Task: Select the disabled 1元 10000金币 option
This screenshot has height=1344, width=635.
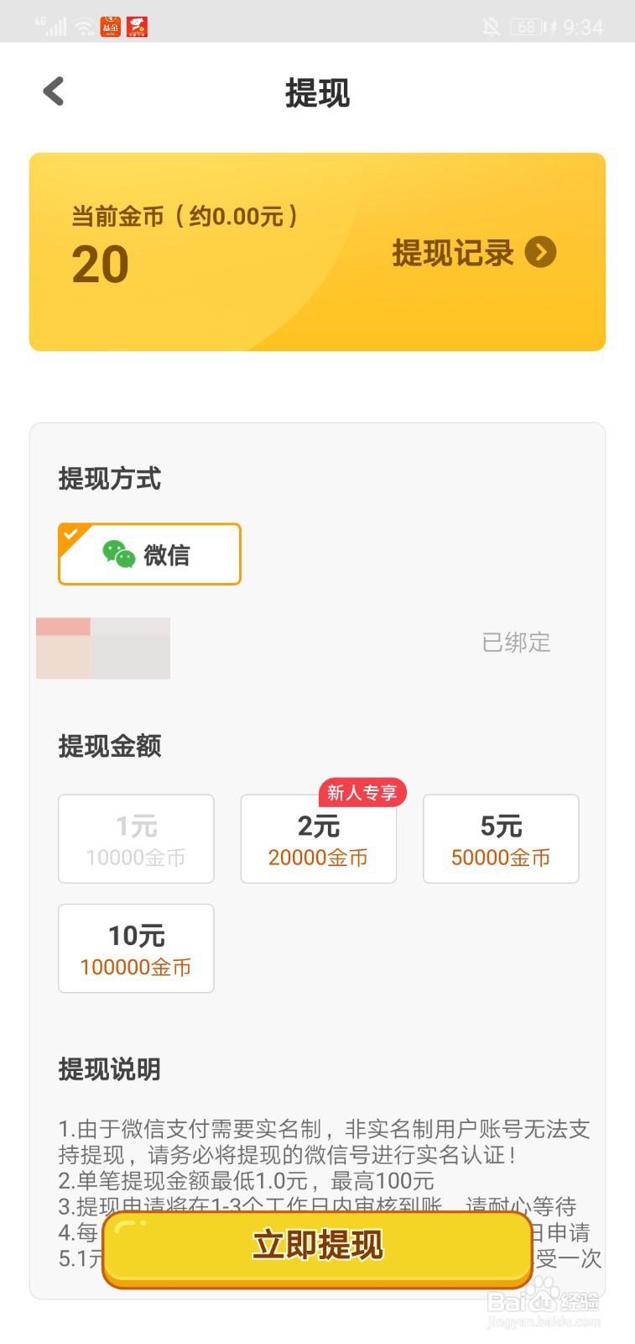Action: tap(136, 839)
